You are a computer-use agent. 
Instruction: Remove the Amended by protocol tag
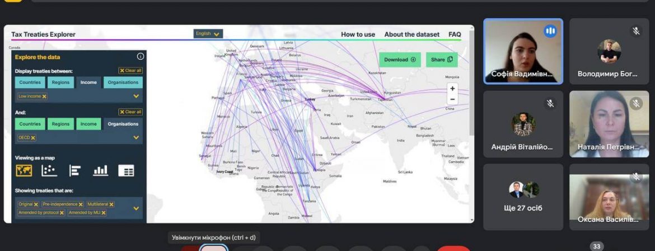point(62,213)
